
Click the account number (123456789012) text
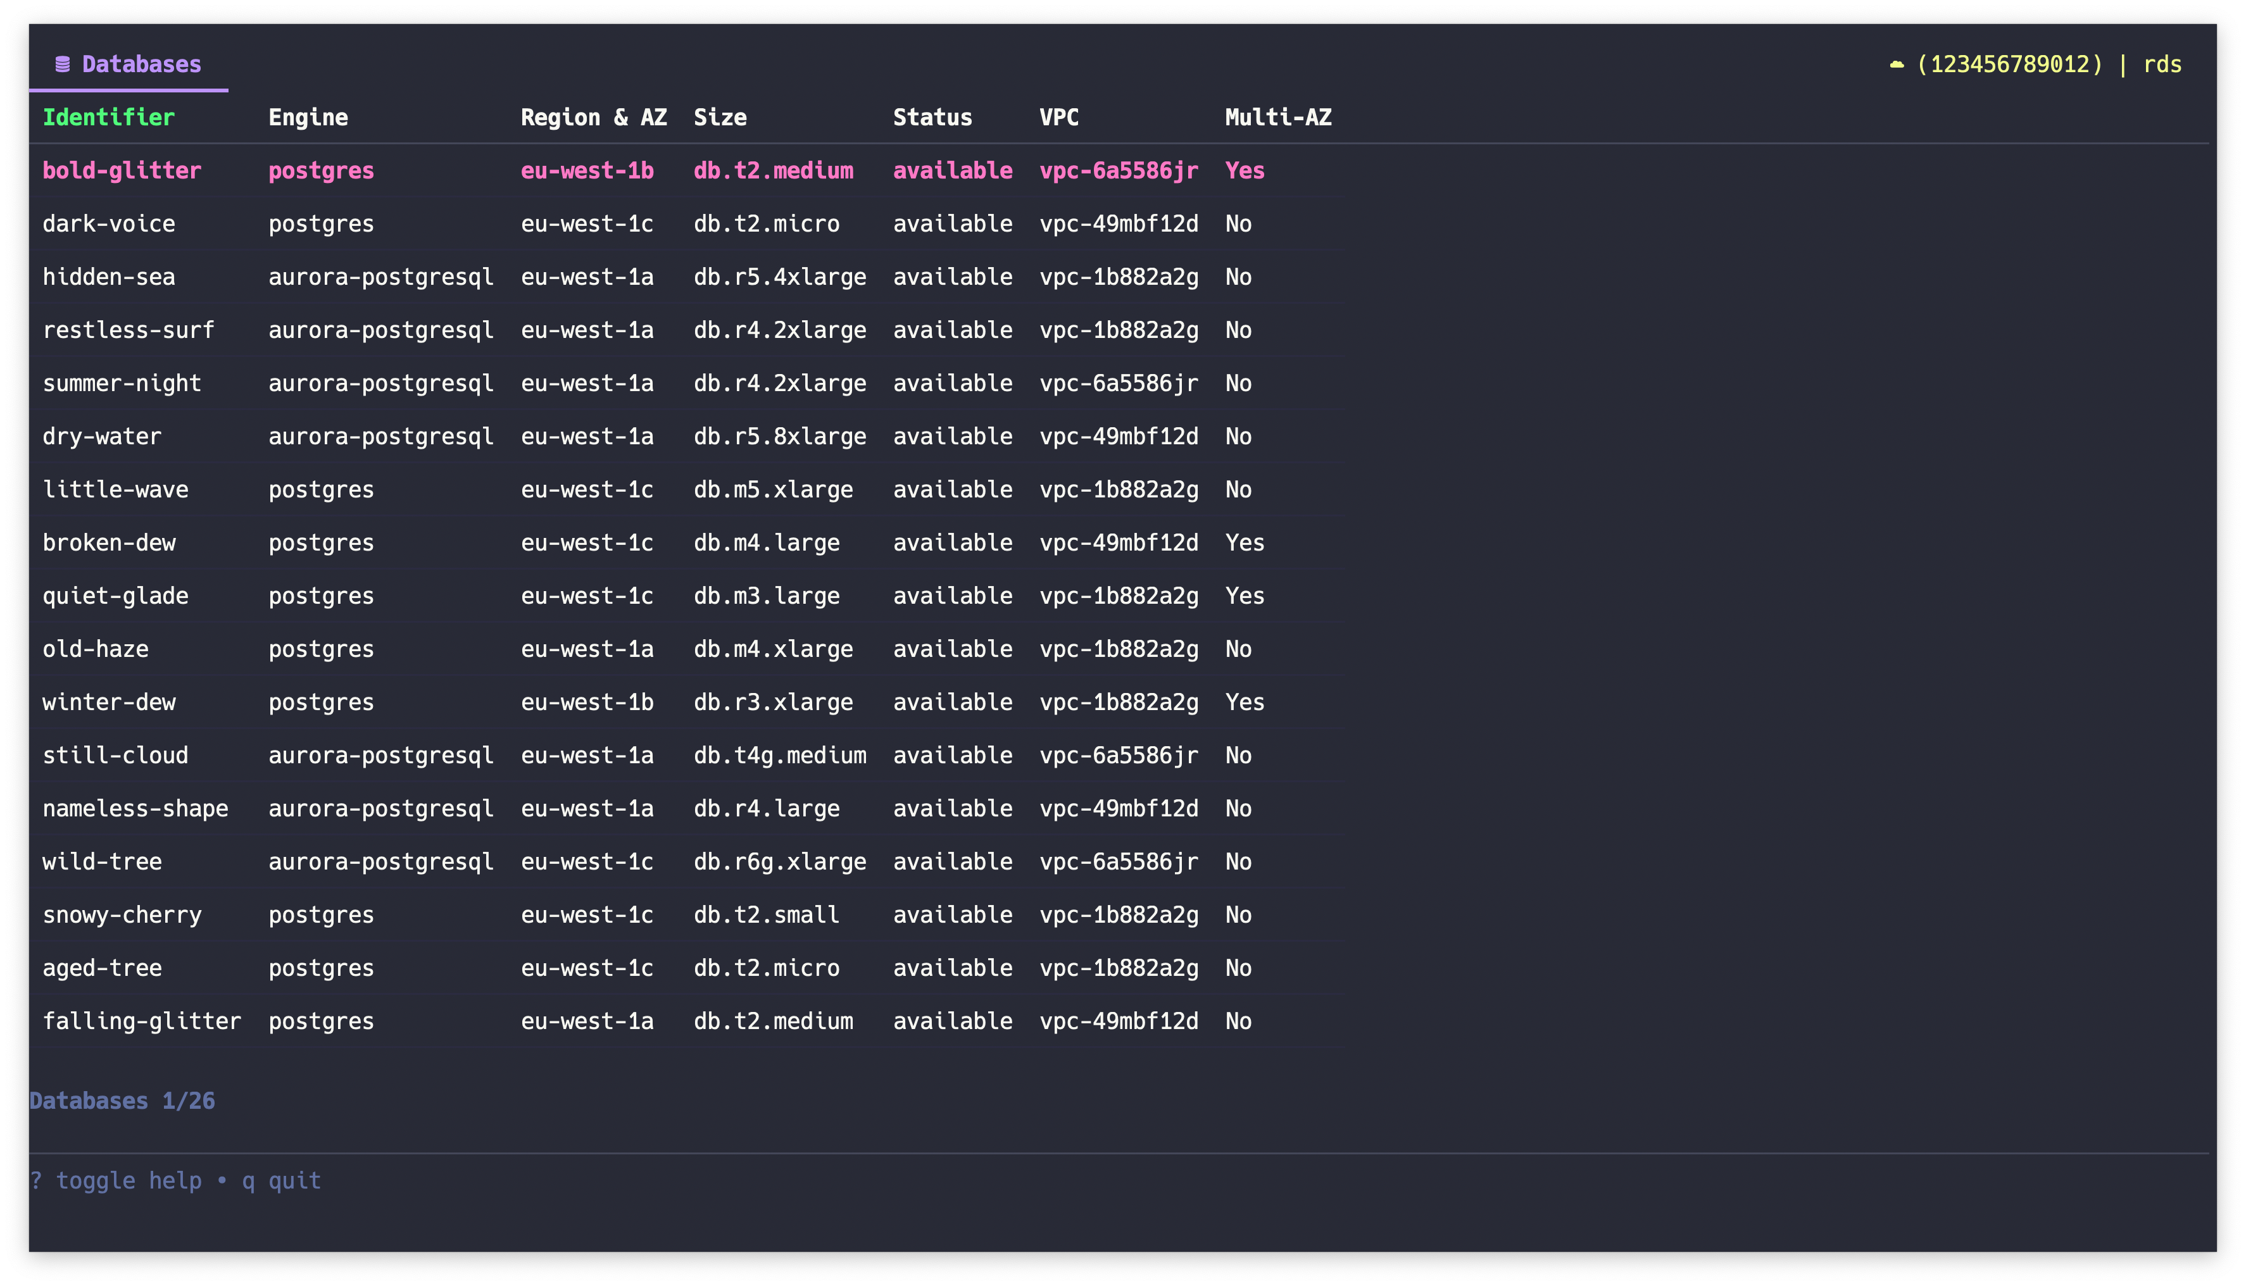click(x=2009, y=65)
